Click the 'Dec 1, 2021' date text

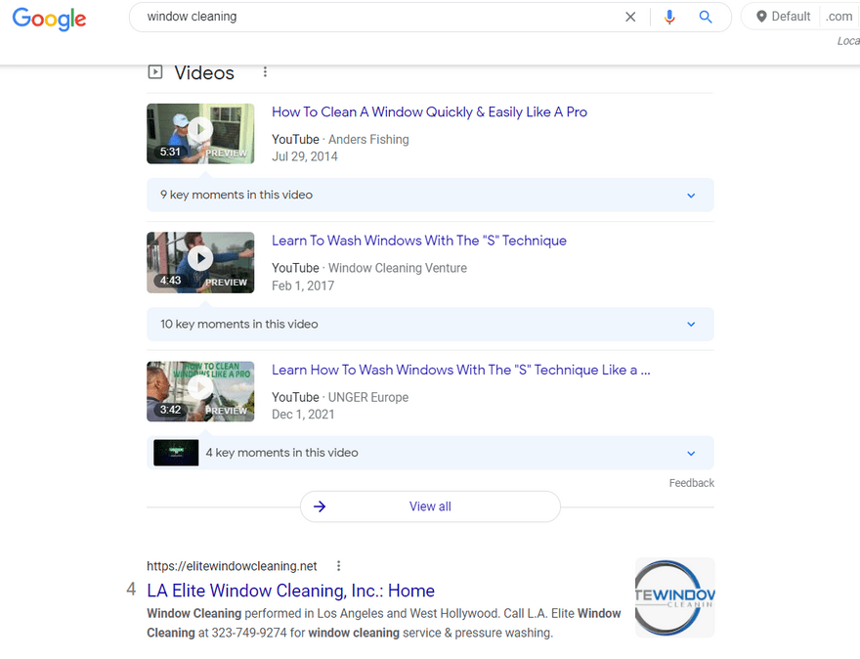[303, 415]
